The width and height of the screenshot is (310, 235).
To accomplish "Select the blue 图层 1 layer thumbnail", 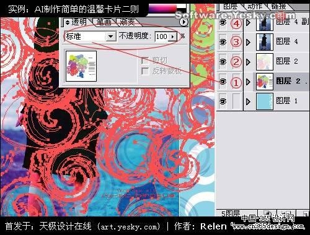I will click(265, 101).
